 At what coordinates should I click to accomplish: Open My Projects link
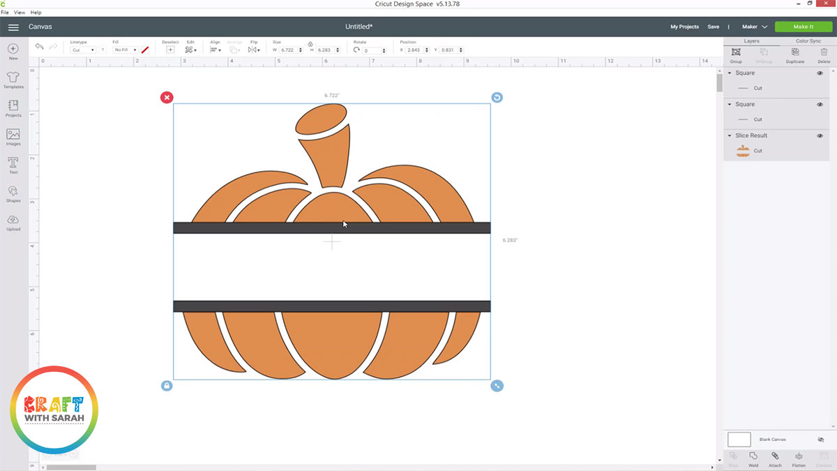click(x=684, y=27)
